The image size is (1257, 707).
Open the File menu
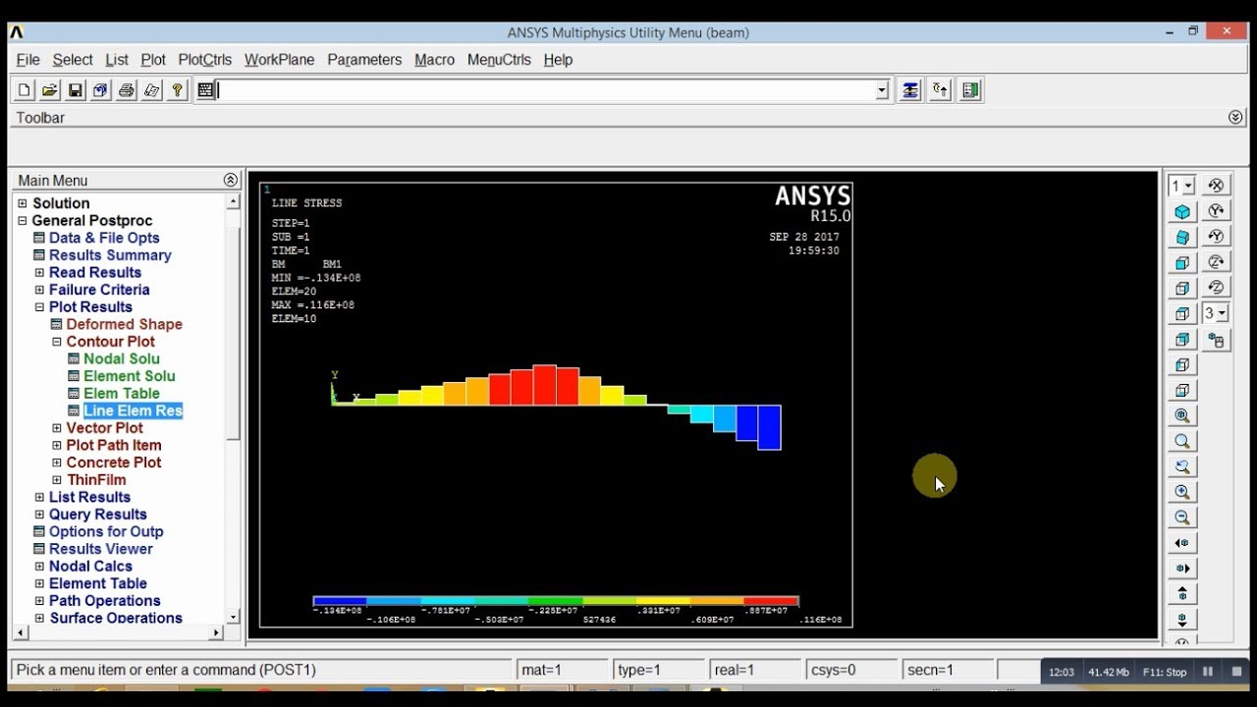click(27, 60)
